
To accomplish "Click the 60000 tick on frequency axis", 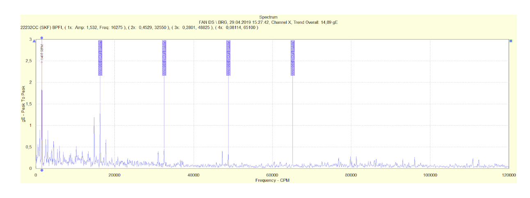I will [272, 175].
